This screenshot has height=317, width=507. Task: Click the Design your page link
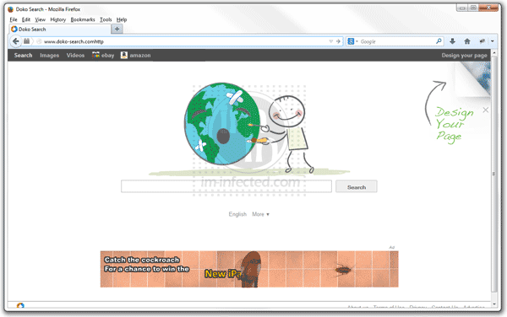tap(464, 56)
